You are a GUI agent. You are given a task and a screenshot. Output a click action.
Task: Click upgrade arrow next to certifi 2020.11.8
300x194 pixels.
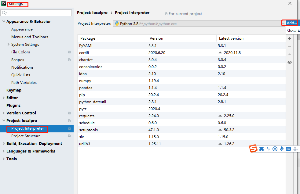[x=220, y=52]
